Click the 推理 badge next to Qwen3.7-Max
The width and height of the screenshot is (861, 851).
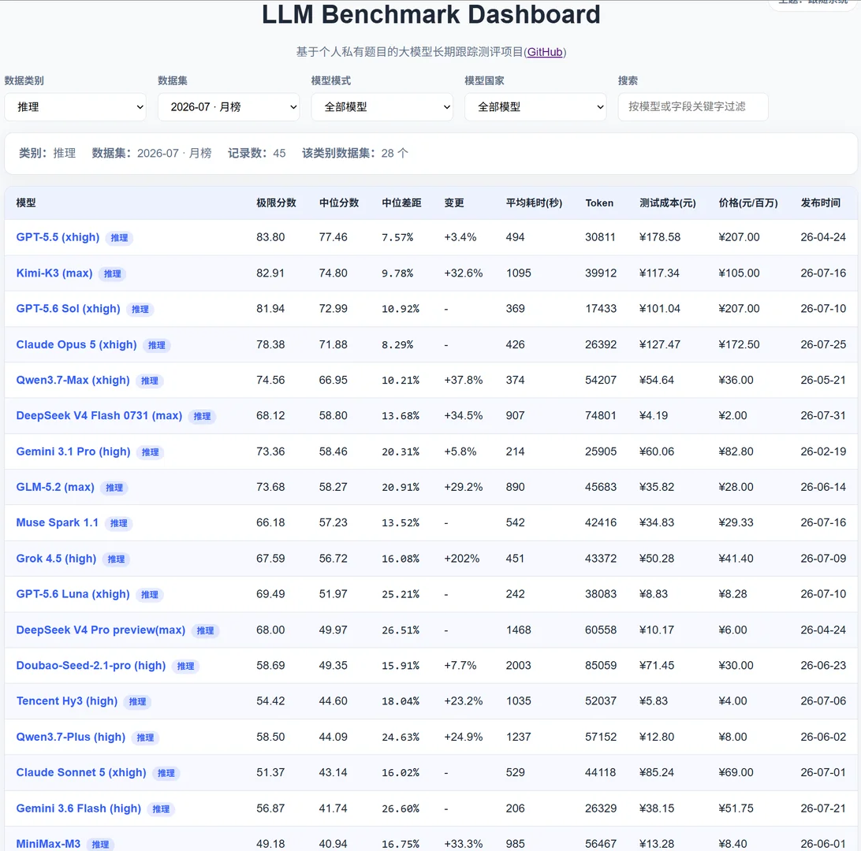pyautogui.click(x=149, y=381)
